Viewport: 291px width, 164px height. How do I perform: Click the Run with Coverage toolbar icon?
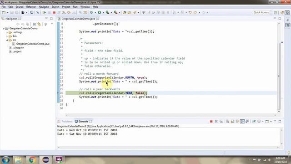[107, 12]
